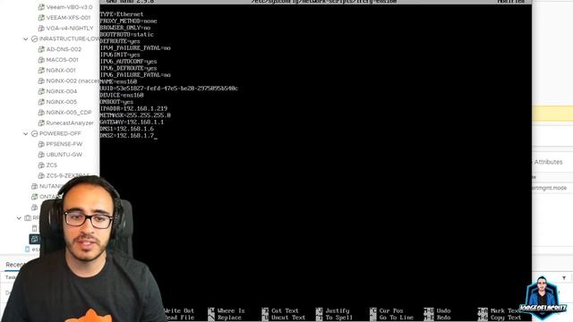Click the VOA-v4-NIGHTLY VM icon
The image size is (573, 322).
[41, 28]
